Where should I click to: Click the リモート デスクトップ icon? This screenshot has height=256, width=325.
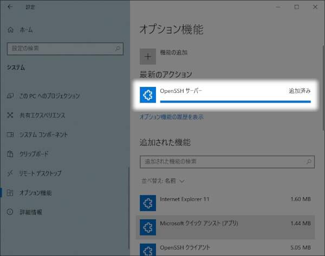point(10,173)
